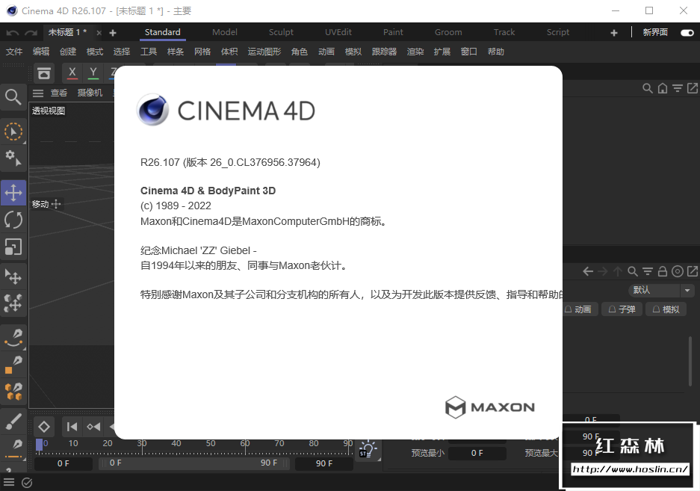Click the 子弹 attribute button
This screenshot has width=700, height=491.
coord(622,309)
